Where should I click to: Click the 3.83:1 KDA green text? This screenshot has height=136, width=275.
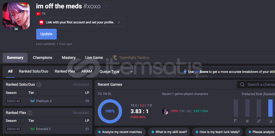coord(201,111)
